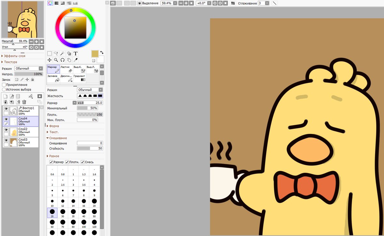Viewport: 384px width, 236px height.
Task: Expand the Текст. section
Action: tap(54, 132)
